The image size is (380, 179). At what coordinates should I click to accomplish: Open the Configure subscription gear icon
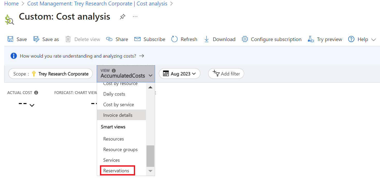point(244,39)
